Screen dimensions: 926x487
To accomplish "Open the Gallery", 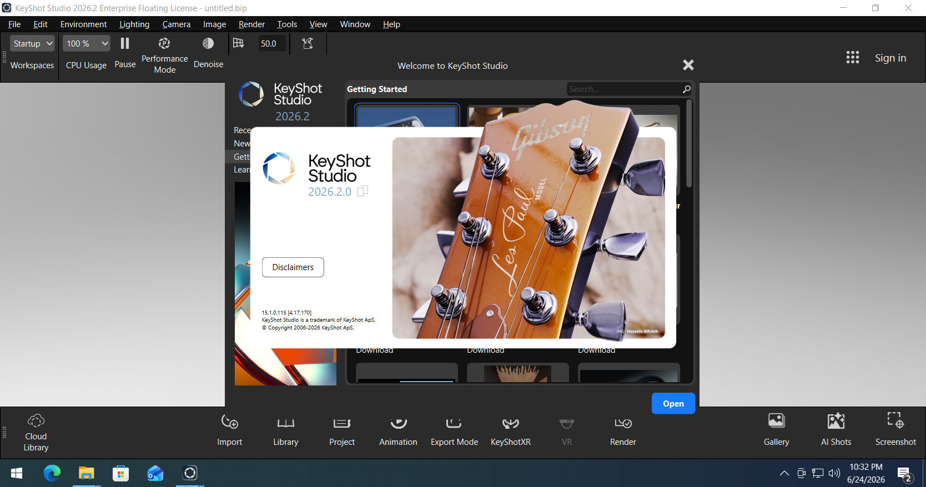I will pos(776,429).
